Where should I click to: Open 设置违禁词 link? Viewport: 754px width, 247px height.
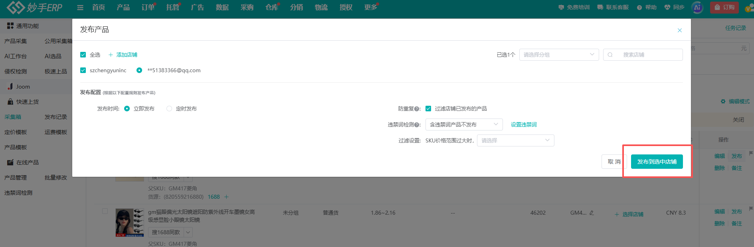[x=524, y=124]
